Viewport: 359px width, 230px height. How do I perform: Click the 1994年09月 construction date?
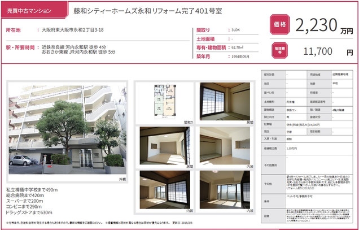[240, 57]
